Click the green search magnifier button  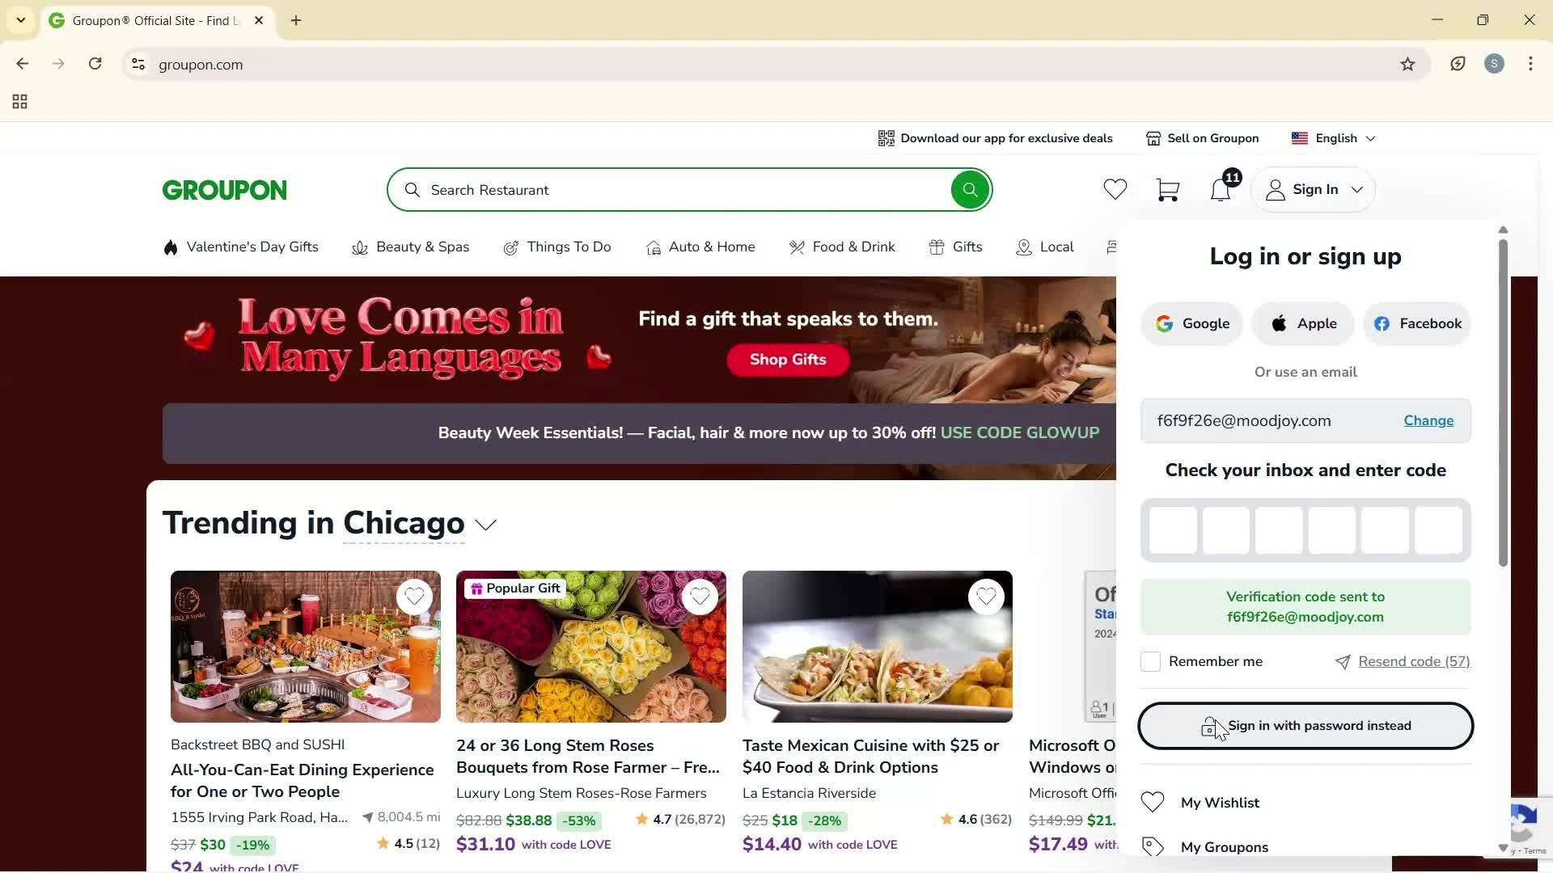pos(970,190)
